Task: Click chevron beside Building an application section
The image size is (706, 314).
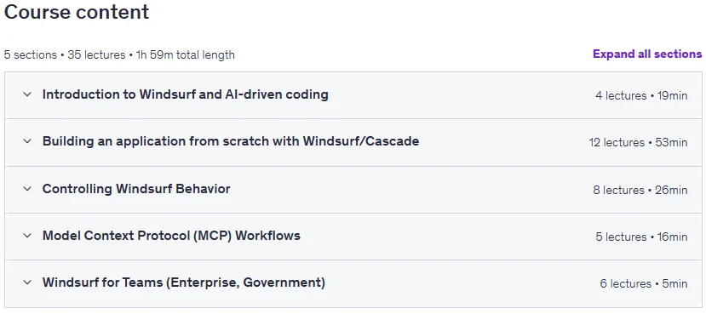Action: coord(27,141)
